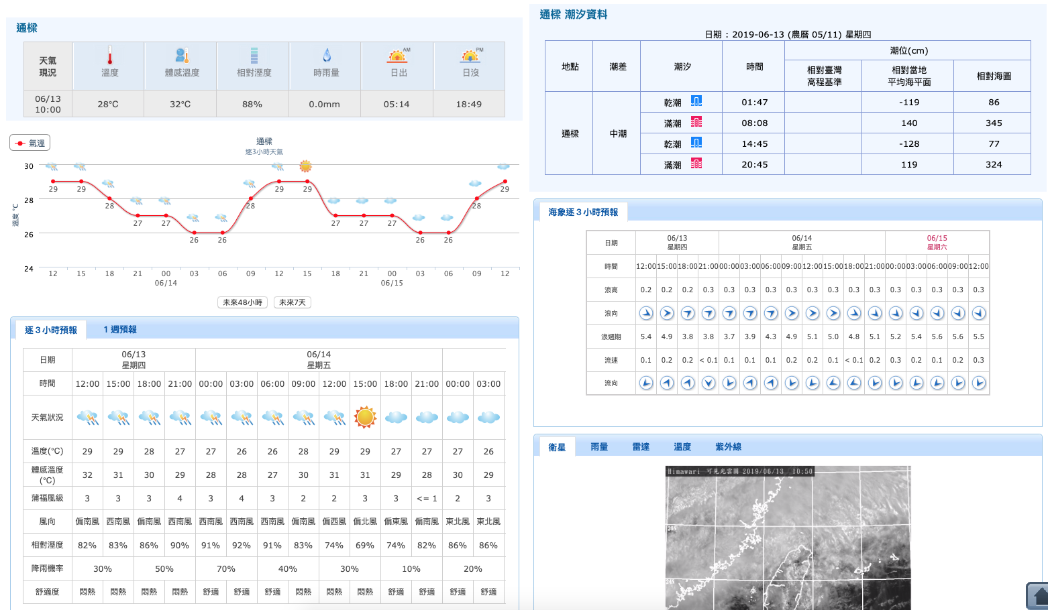Toggle the 氣溫 series in chart legend
Image resolution: width=1048 pixels, height=610 pixels.
(30, 143)
